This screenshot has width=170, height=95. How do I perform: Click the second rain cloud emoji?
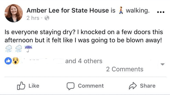(19, 49)
